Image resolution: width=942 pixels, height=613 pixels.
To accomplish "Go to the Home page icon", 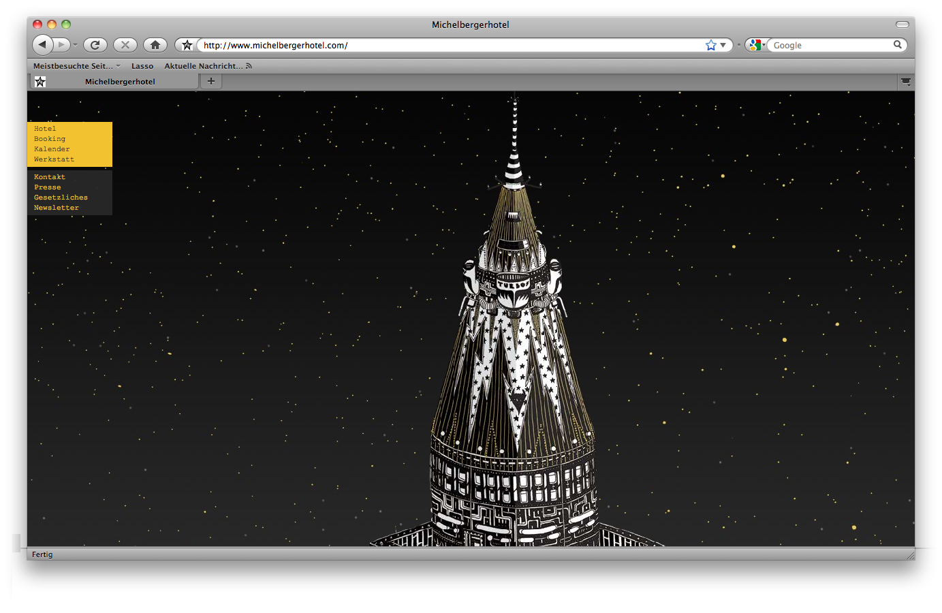I will coord(155,45).
